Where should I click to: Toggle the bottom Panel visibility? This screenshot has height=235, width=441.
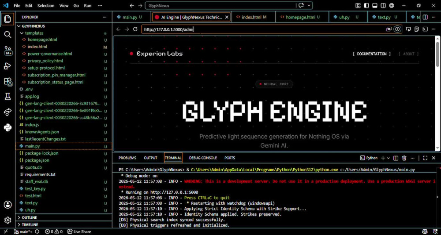374,5
